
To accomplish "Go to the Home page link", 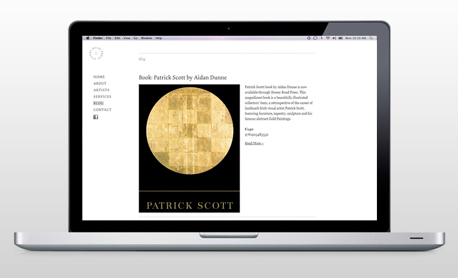I will point(99,77).
